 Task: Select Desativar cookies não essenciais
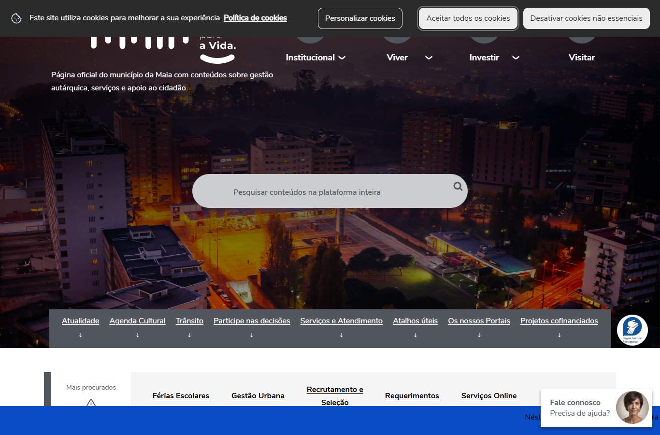point(587,18)
